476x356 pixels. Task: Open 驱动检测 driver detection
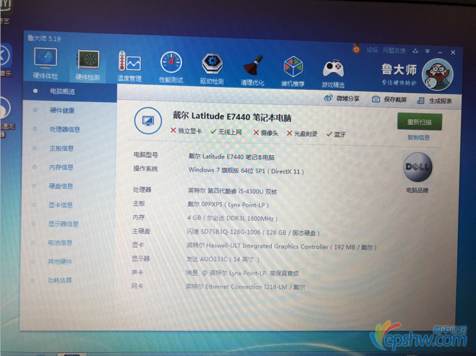pos(212,69)
